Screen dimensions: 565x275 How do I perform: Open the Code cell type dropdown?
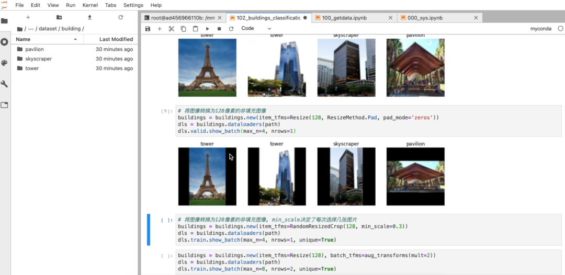pos(256,29)
